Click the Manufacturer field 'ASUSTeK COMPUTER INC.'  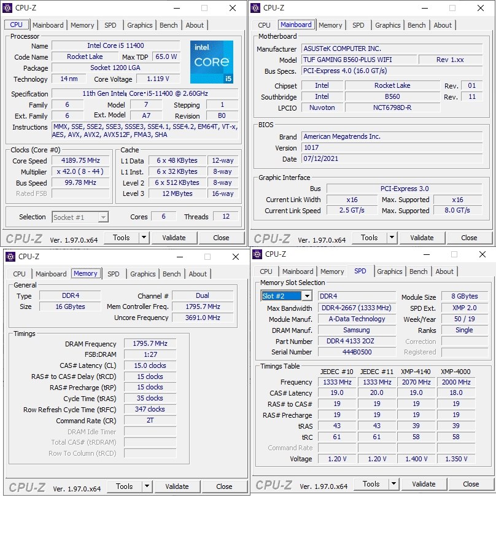(392, 49)
